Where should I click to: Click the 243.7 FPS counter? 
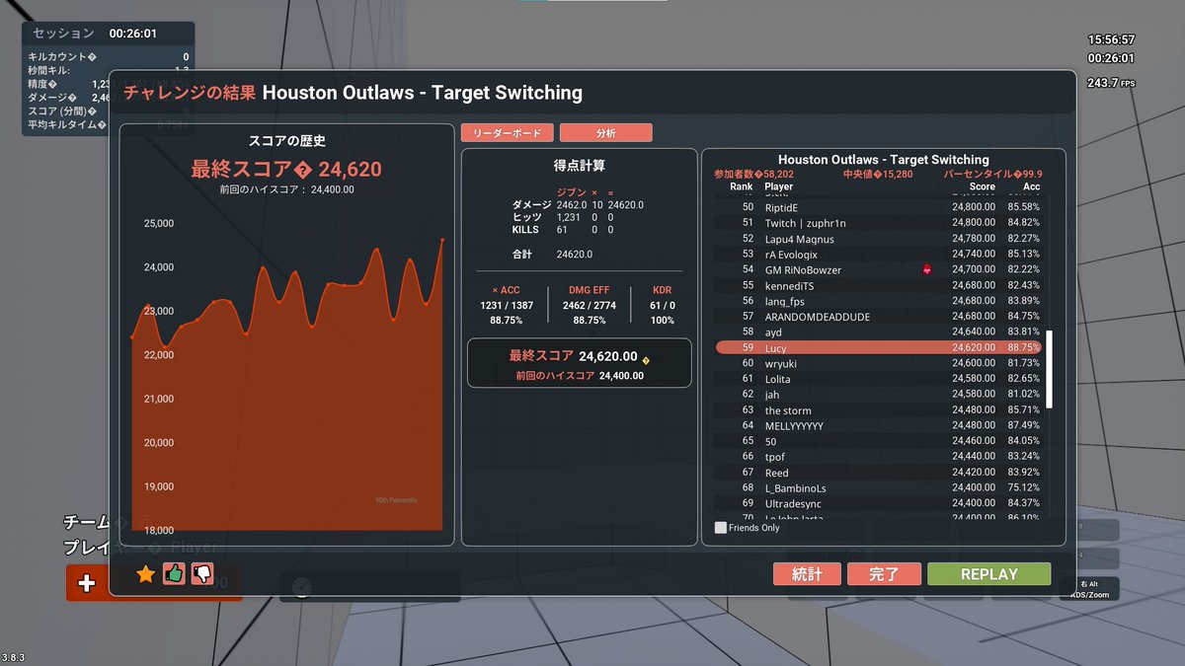(1110, 83)
